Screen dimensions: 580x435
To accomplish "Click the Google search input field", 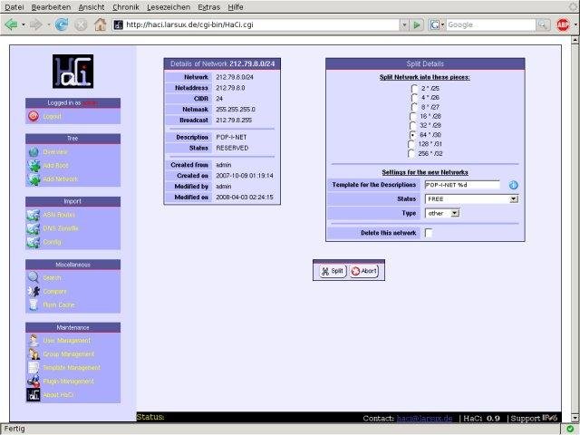I will (491, 24).
